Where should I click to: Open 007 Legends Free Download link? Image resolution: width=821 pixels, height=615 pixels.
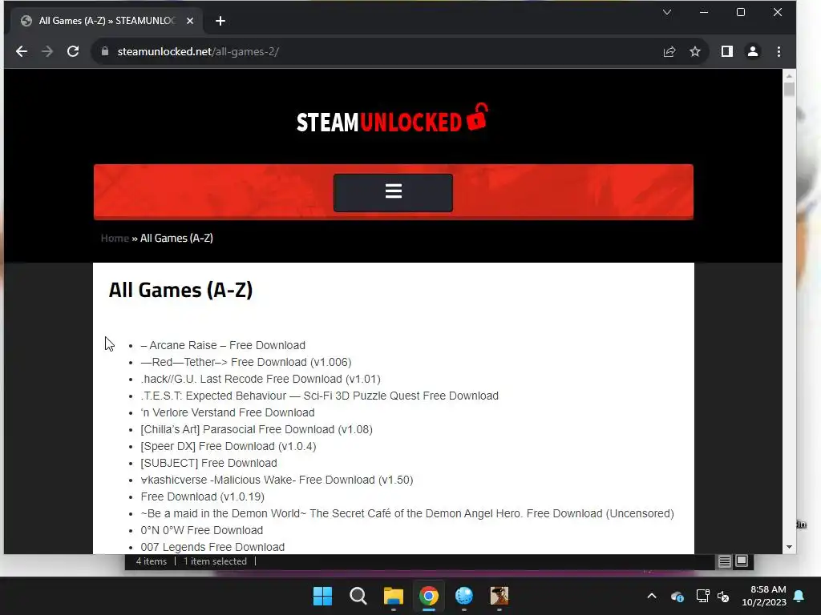click(212, 546)
